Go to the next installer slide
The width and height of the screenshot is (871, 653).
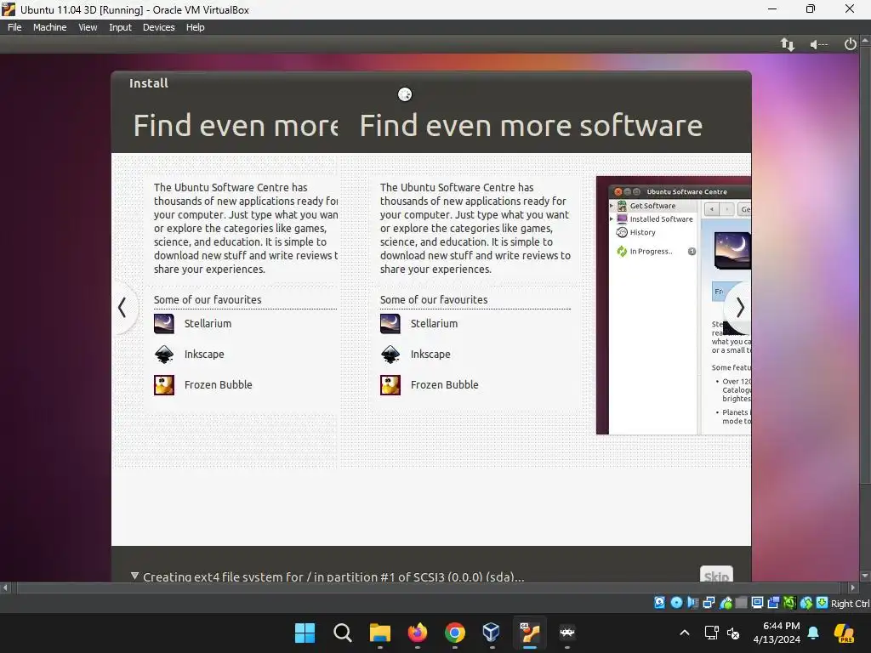(x=739, y=308)
